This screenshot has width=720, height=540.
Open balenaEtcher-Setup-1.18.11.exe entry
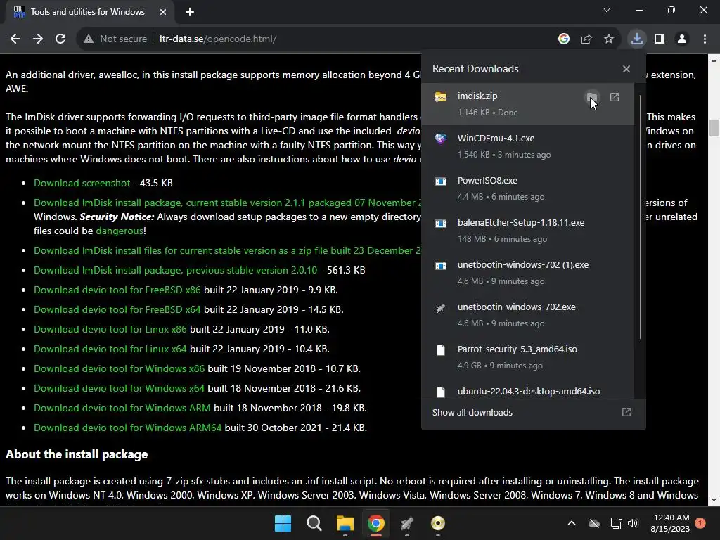(527, 231)
